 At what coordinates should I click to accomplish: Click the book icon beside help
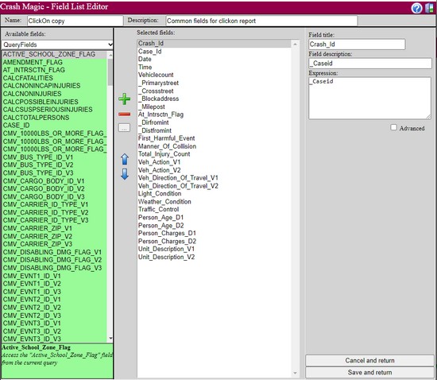(430, 8)
